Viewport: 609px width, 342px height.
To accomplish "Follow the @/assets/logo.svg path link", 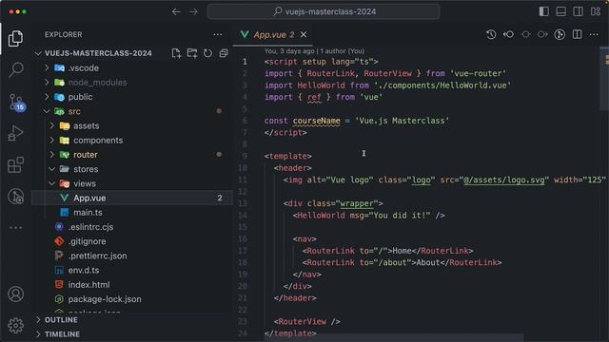I will tap(504, 180).
